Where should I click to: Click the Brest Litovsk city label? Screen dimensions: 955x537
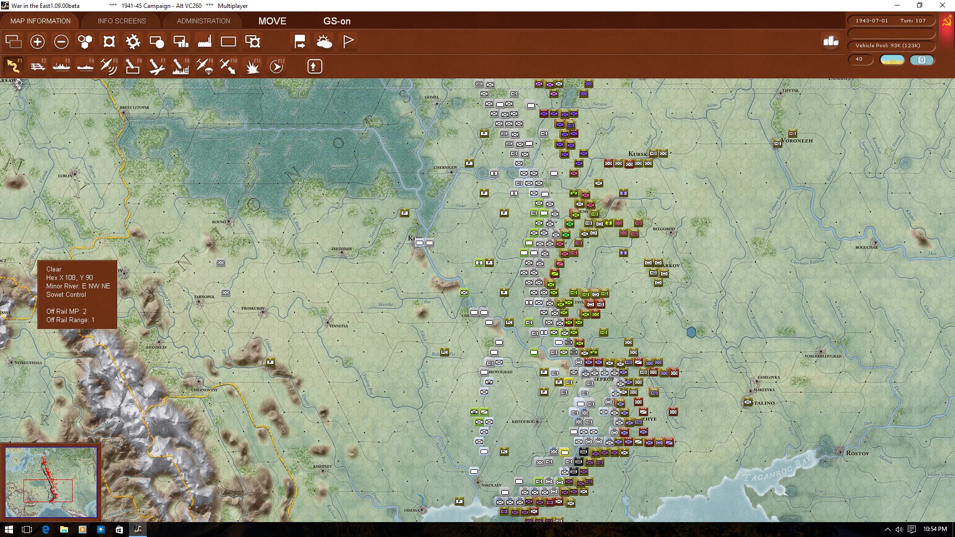click(x=134, y=107)
